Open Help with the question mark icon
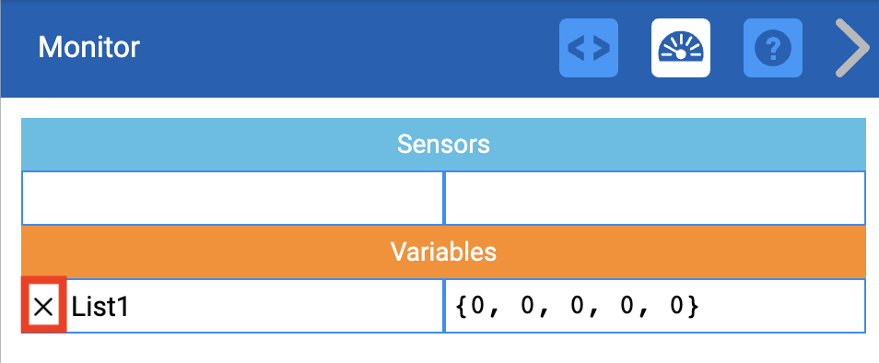This screenshot has width=879, height=363. [772, 48]
